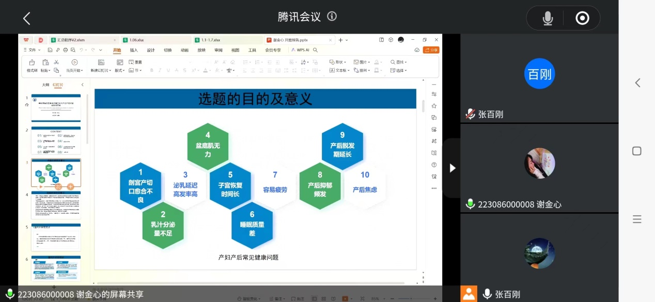Toggle the microphone in meeting header
655x302 pixels.
tap(548, 19)
